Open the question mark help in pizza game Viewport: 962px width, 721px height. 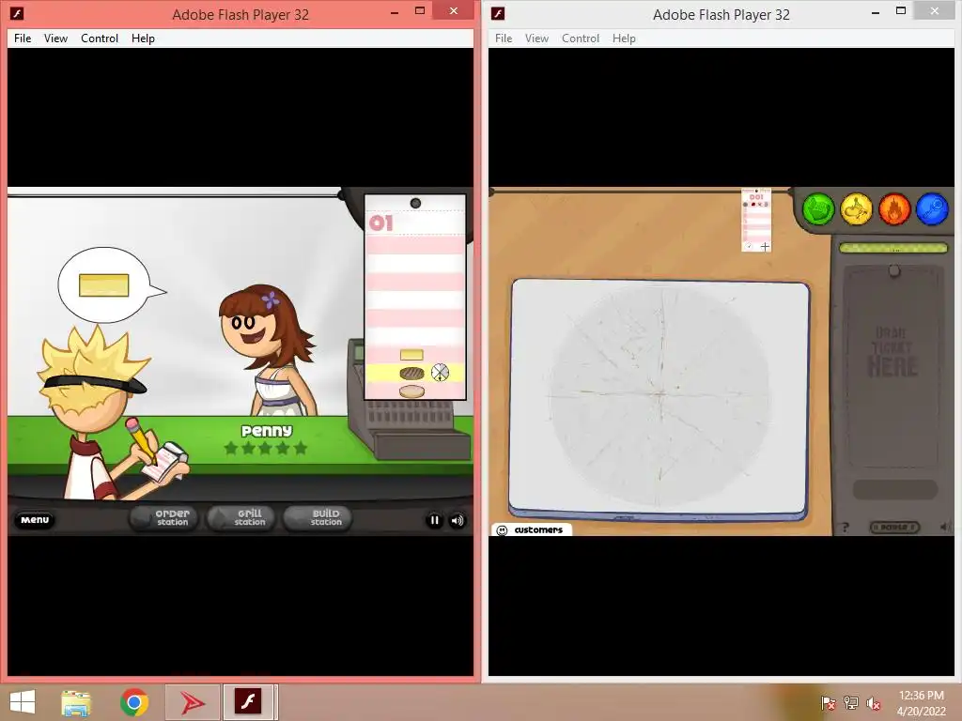pyautogui.click(x=846, y=528)
